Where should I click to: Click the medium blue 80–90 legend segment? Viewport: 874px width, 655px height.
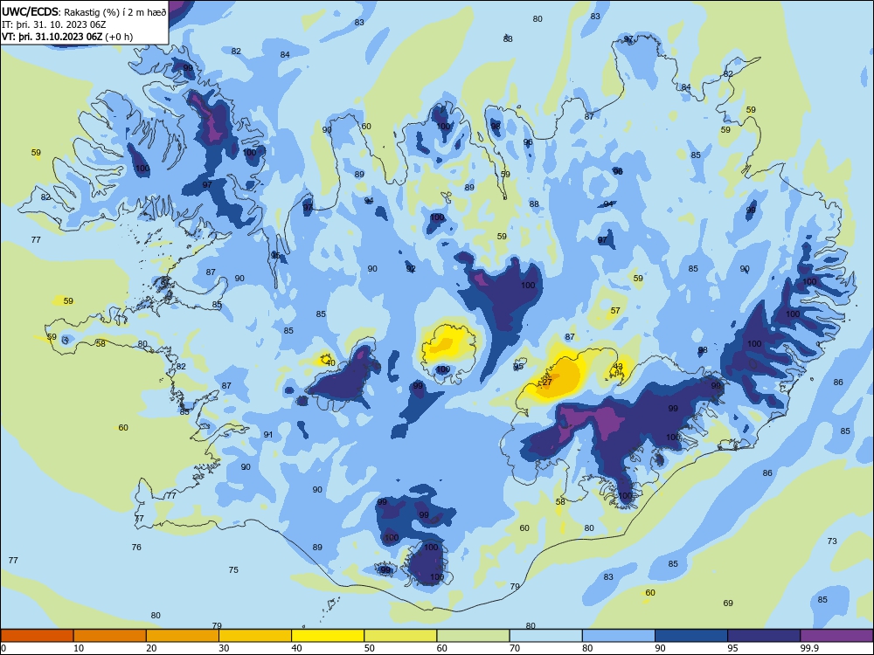pyautogui.click(x=619, y=636)
